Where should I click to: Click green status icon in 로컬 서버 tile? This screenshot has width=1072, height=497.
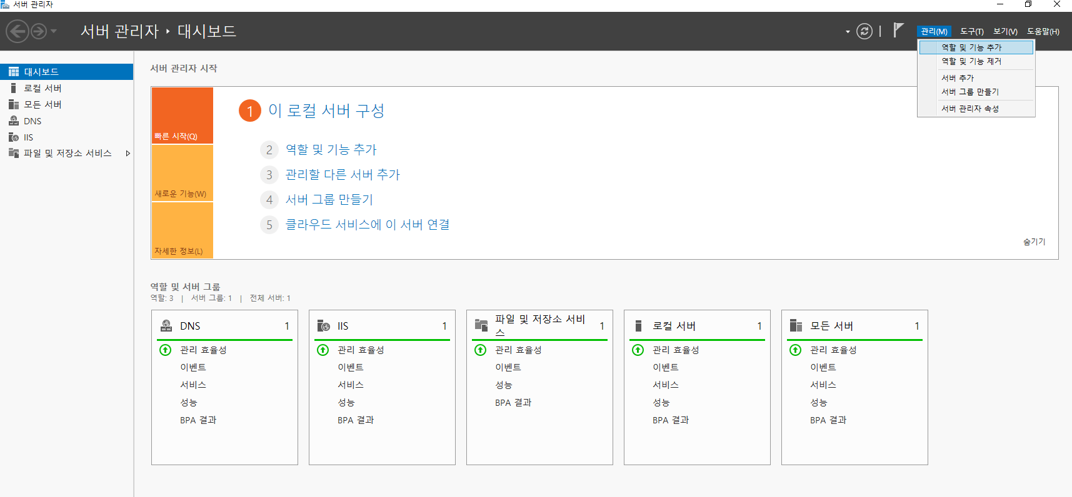(638, 350)
